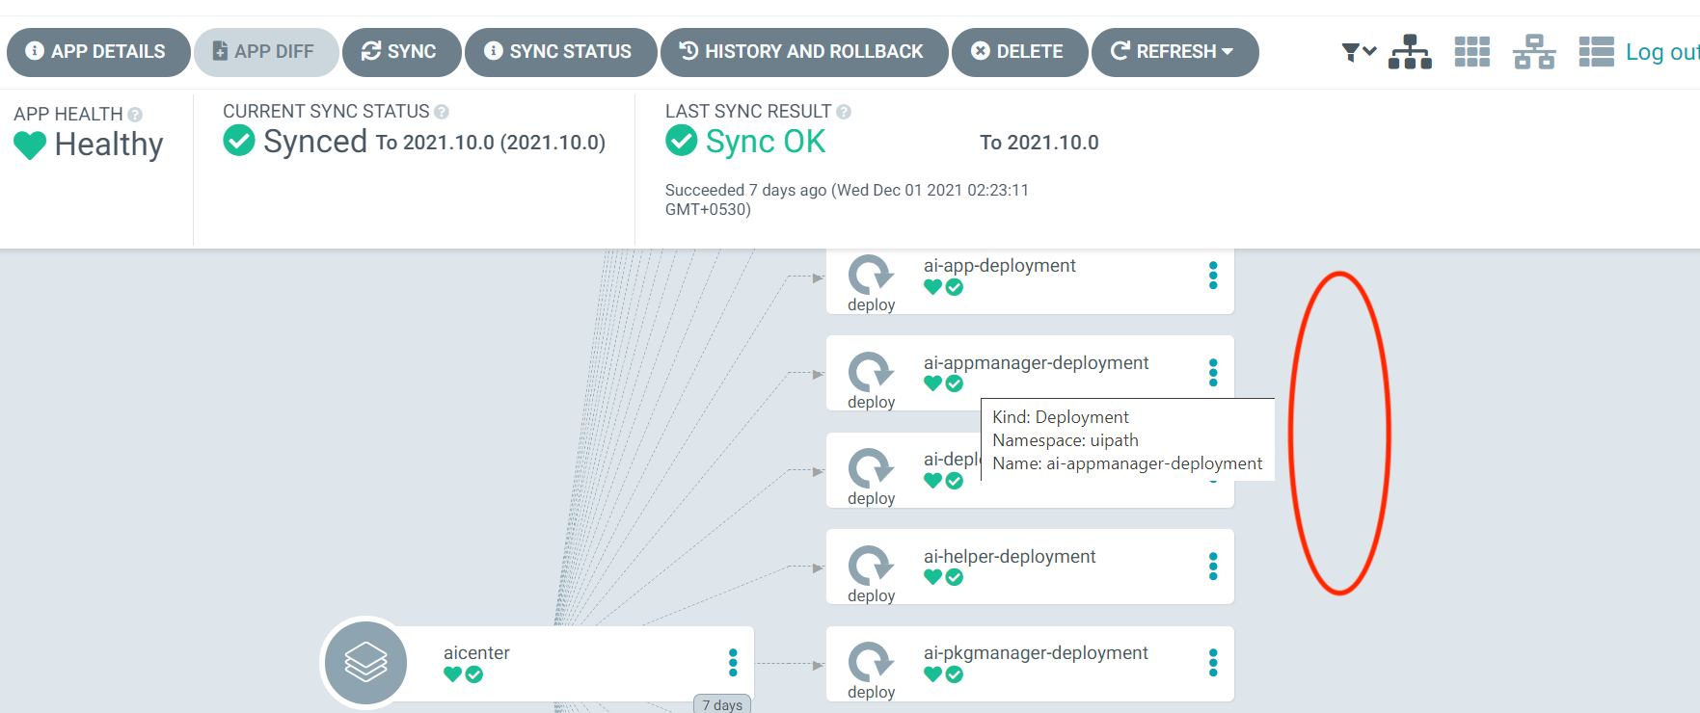The image size is (1700, 713).
Task: Show help for App Health
Action: click(x=135, y=115)
